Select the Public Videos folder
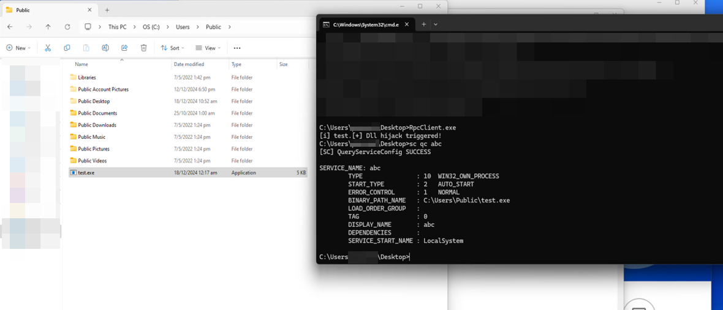Image resolution: width=723 pixels, height=310 pixels. (188, 161)
